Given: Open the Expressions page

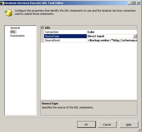Looking at the screenshot, I should pyautogui.click(x=17, y=36).
